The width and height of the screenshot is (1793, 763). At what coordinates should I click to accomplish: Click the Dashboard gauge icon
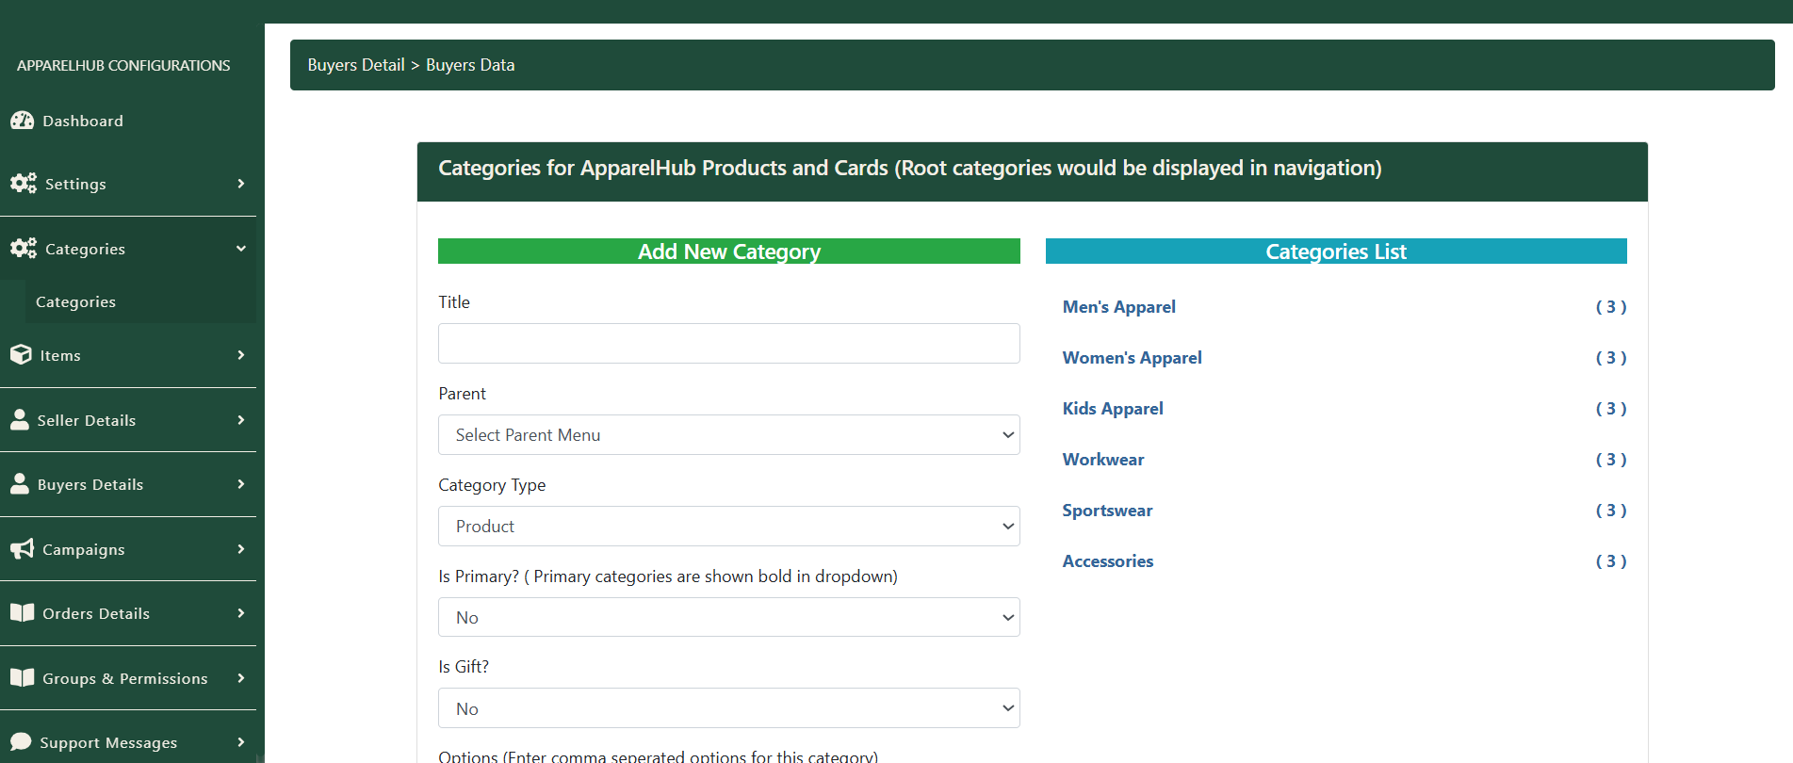pos(22,121)
